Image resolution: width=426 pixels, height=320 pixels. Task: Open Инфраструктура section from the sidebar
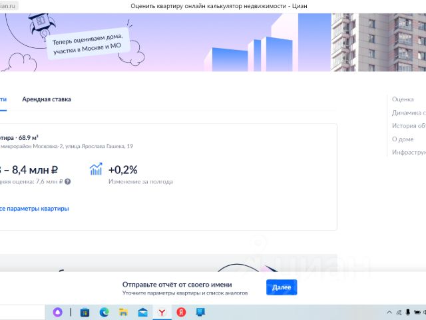[408, 153]
